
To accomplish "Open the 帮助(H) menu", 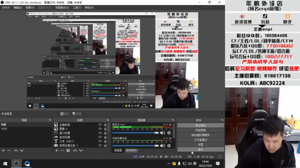I will coord(89,7).
